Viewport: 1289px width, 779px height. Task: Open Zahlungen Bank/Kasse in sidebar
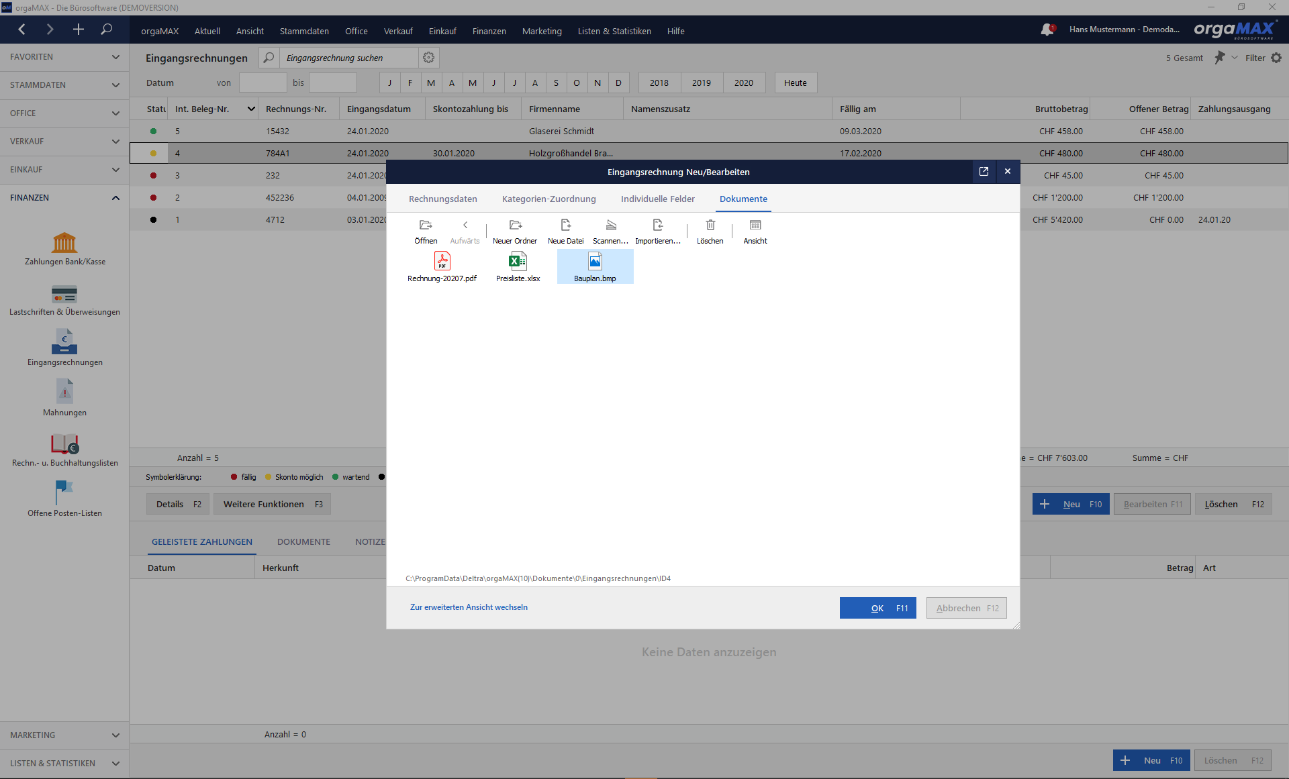[x=65, y=249]
